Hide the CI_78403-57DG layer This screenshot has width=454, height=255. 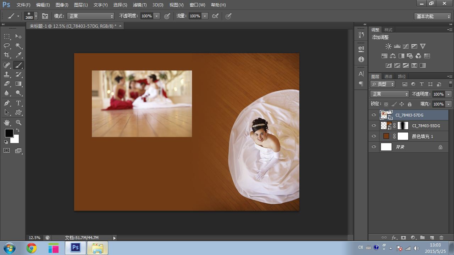point(373,115)
